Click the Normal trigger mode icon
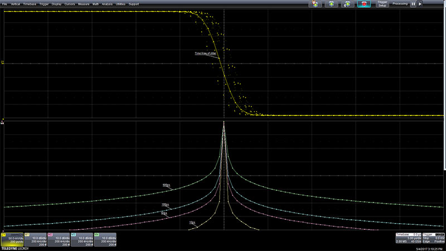Image resolution: width=446 pixels, height=251 pixels. tap(332, 4)
